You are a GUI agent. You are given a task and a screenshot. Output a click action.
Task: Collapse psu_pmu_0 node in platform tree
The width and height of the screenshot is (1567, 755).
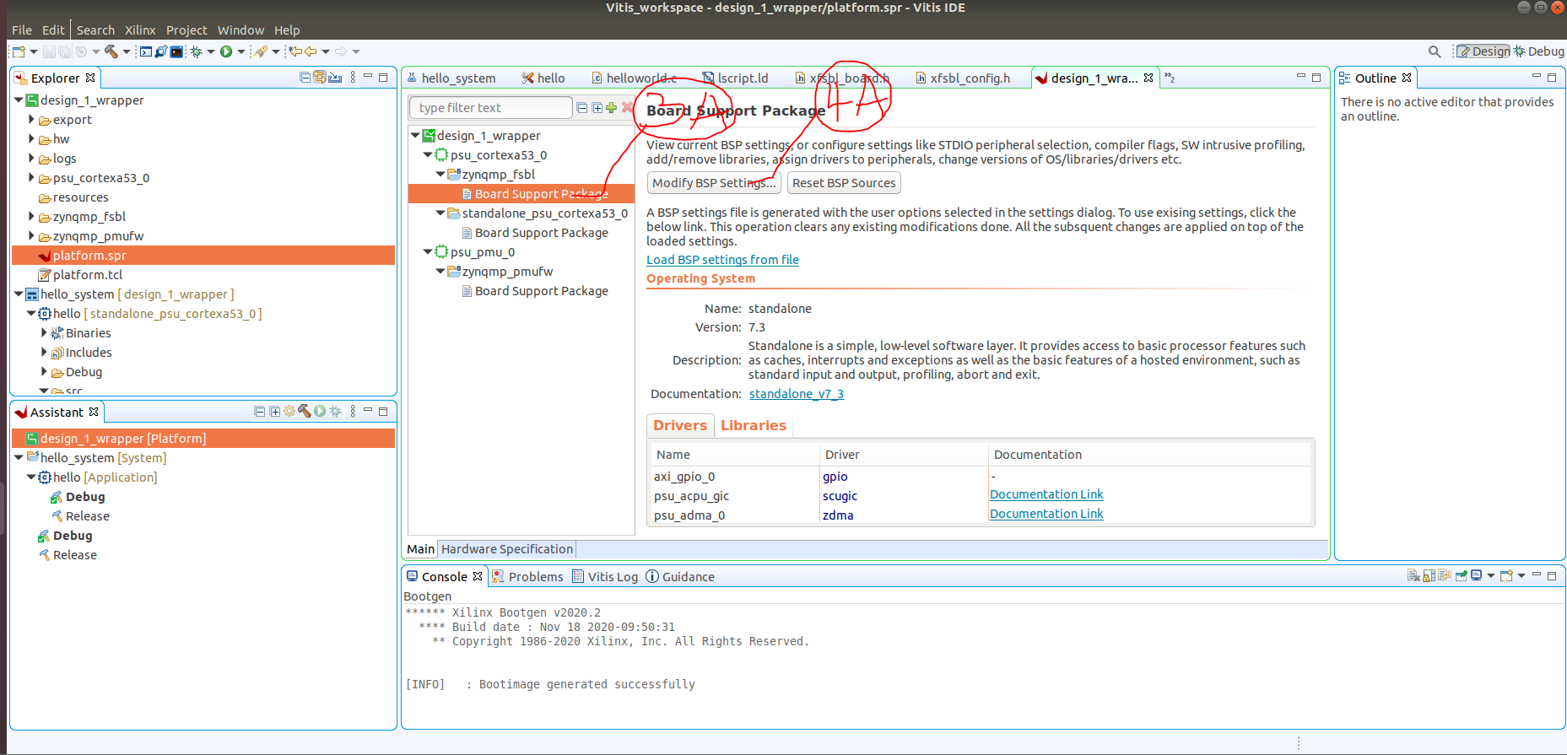[428, 252]
